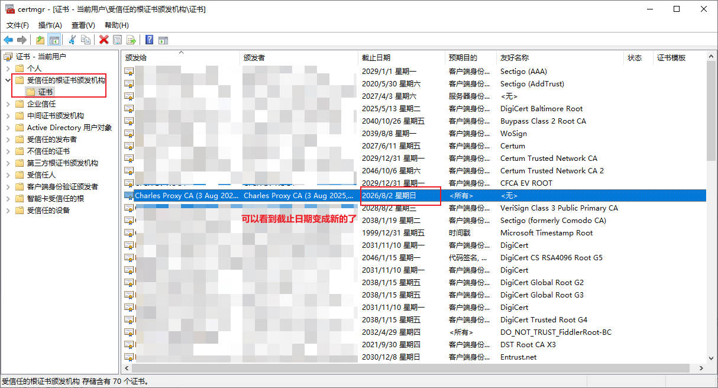Expand the 客户端身份验证颁发者 tree node

click(8, 187)
